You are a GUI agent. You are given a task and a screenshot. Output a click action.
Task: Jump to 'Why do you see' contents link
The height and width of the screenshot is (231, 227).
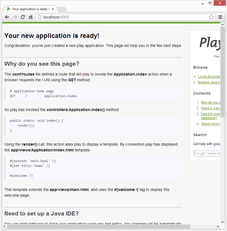tap(211, 102)
